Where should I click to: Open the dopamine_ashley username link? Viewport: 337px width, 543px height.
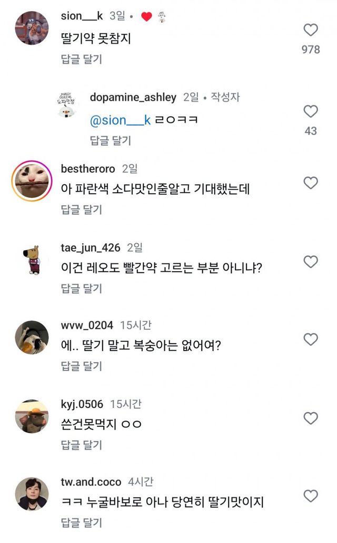(133, 97)
